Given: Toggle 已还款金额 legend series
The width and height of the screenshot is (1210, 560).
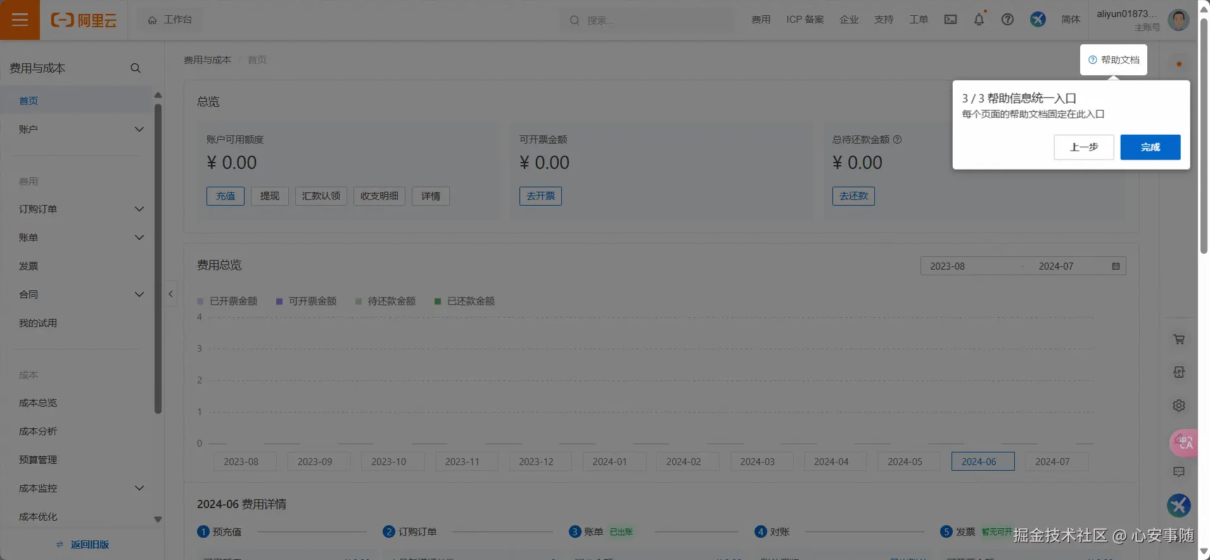Looking at the screenshot, I should pyautogui.click(x=465, y=301).
